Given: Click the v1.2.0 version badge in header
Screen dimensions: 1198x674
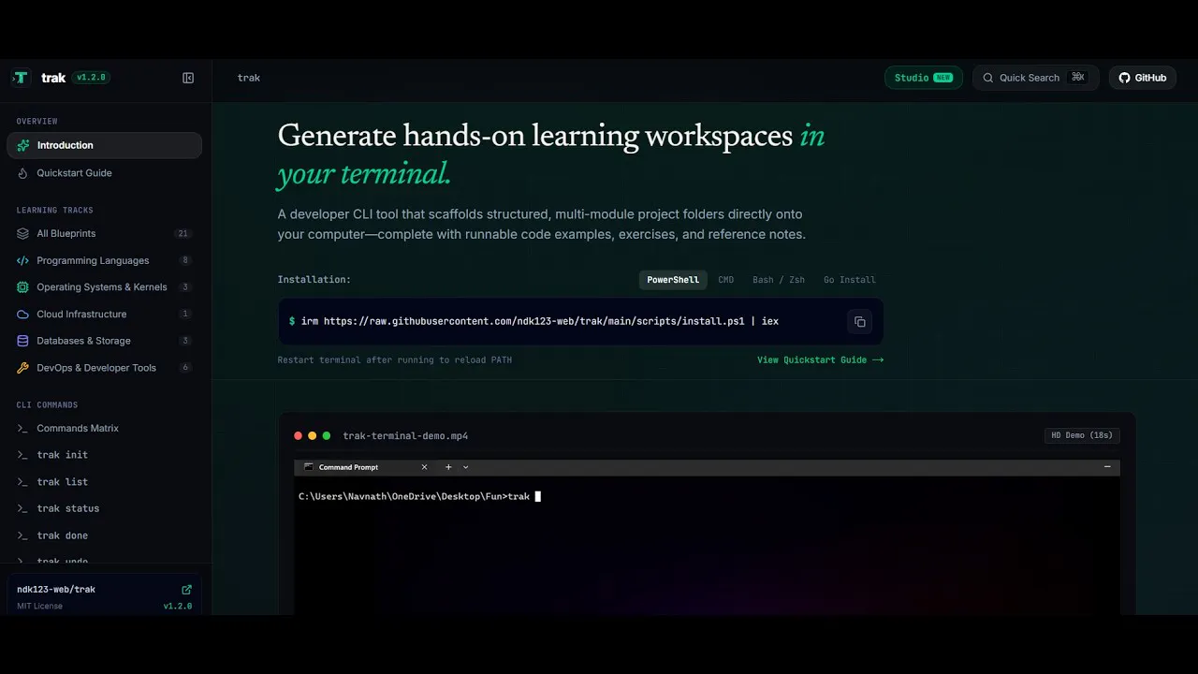Looking at the screenshot, I should tap(92, 78).
